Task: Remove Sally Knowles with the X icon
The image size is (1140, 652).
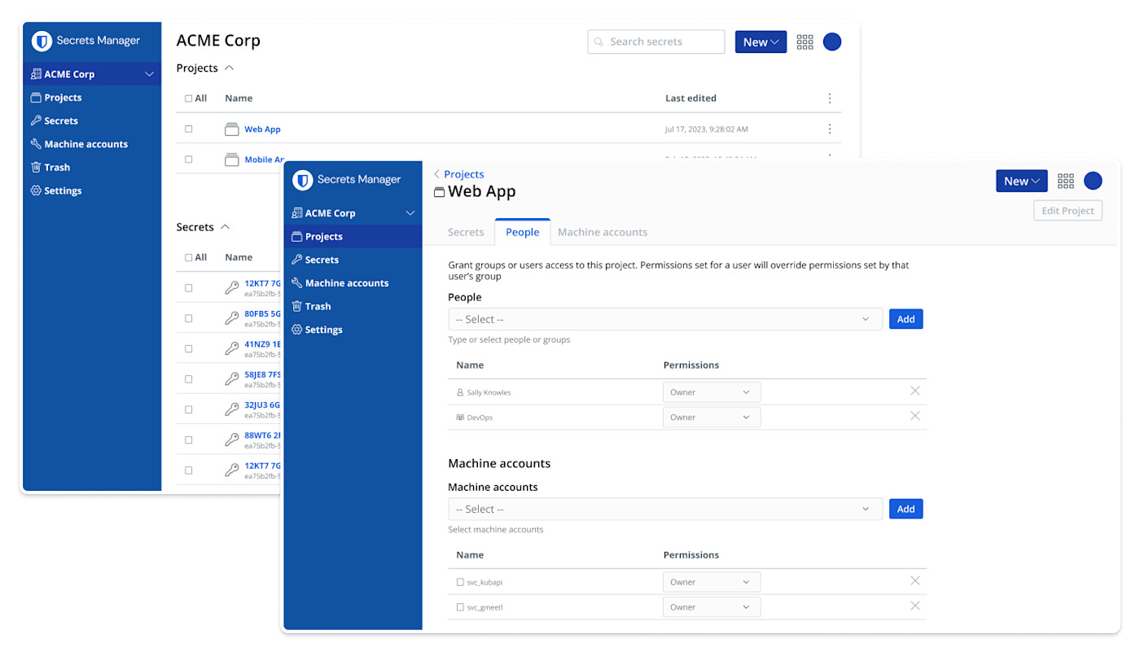Action: point(914,392)
